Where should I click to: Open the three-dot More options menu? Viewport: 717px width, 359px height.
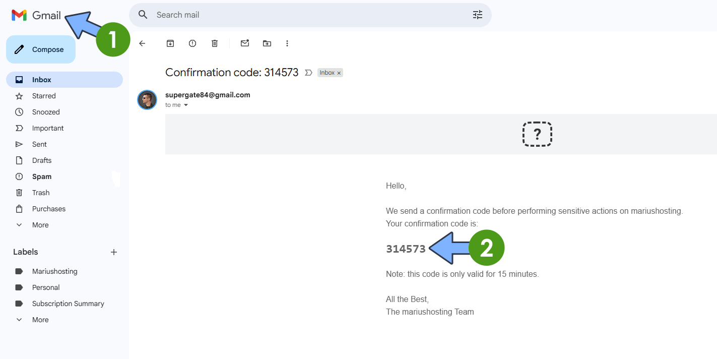pyautogui.click(x=287, y=43)
